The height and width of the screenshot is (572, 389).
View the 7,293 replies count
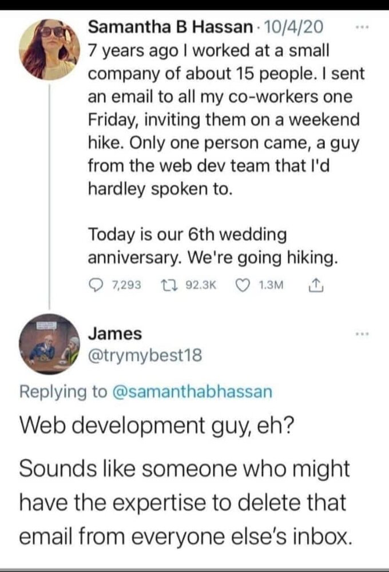tap(126, 285)
